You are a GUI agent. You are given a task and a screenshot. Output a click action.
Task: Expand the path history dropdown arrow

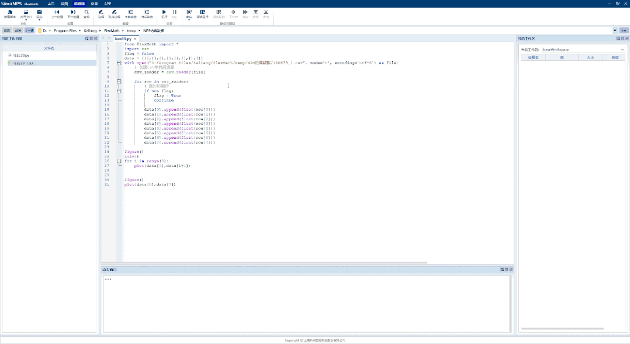pos(615,30)
